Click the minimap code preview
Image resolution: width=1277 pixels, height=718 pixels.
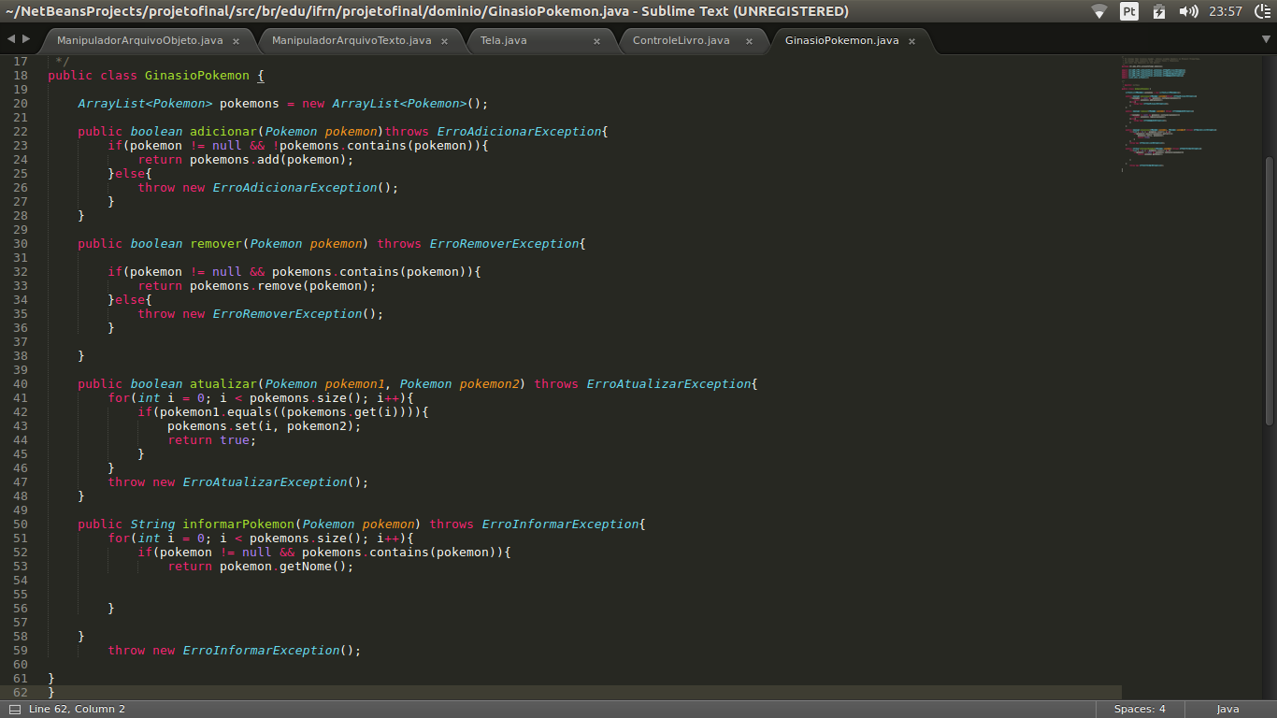pos(1169,112)
